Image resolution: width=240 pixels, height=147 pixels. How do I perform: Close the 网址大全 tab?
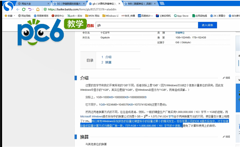pyautogui.click(x=48, y=4)
